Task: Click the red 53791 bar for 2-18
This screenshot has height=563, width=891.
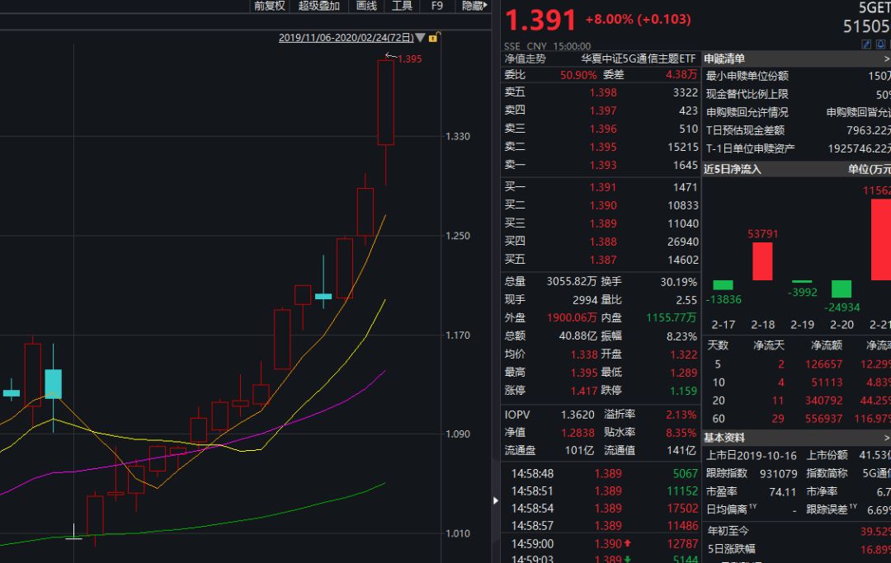Action: [762, 261]
